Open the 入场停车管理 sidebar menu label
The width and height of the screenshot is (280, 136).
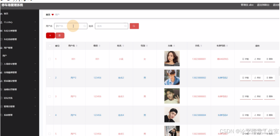click(x=10, y=64)
